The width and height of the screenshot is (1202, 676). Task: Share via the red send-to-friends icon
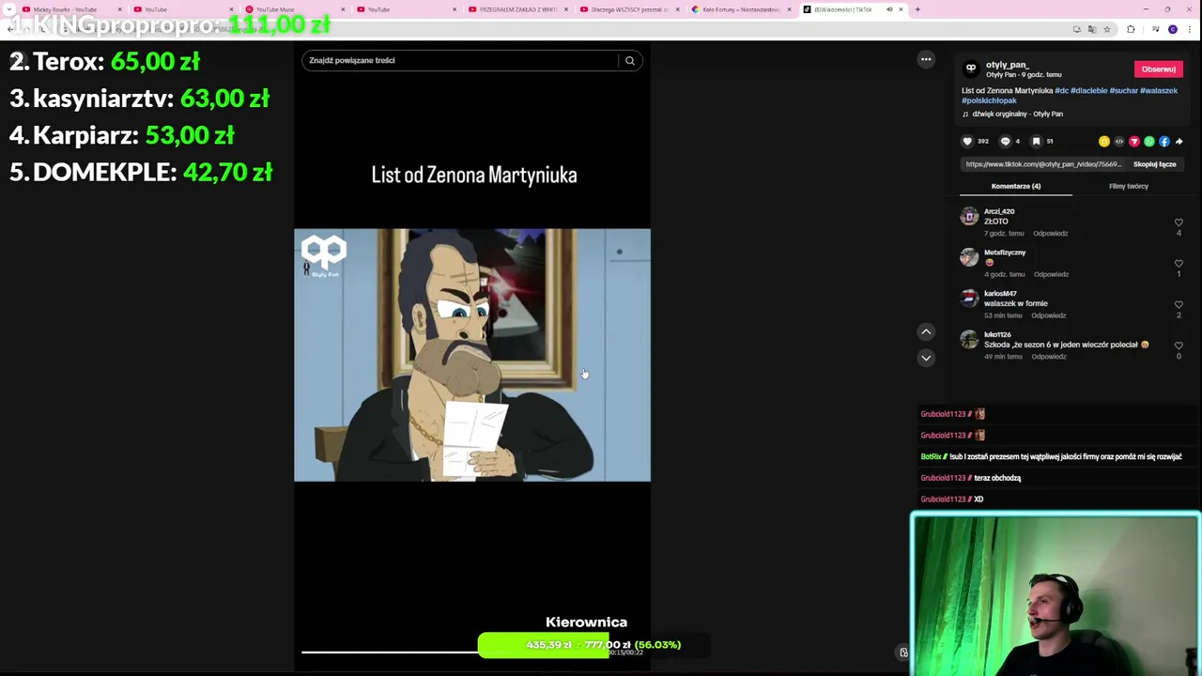(x=1134, y=142)
